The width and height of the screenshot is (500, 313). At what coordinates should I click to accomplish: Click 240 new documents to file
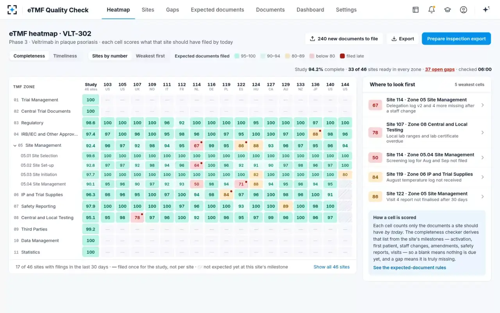pos(344,39)
